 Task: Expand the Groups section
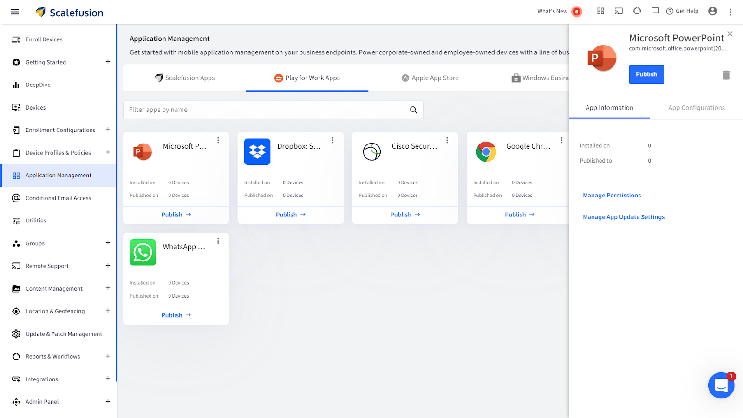click(108, 243)
